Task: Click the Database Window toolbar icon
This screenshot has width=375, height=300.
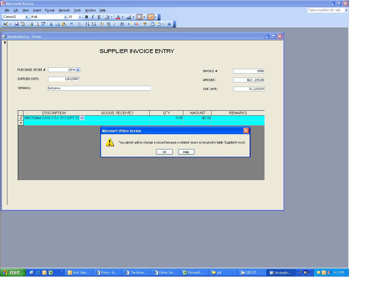Action: pyautogui.click(x=152, y=24)
